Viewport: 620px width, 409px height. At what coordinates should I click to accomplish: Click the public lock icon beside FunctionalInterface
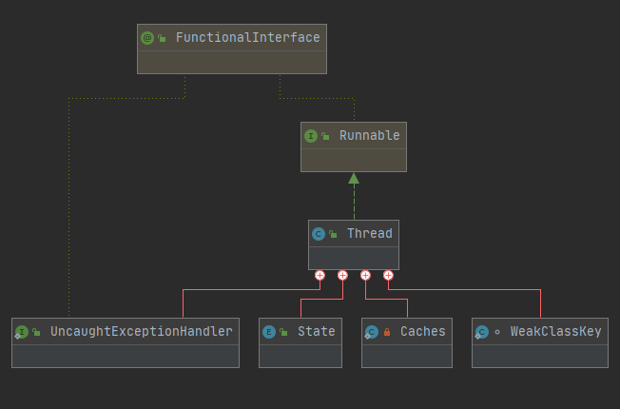coord(162,38)
